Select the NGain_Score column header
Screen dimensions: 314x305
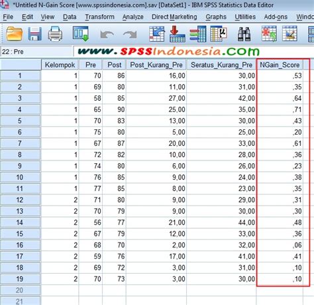[280, 65]
